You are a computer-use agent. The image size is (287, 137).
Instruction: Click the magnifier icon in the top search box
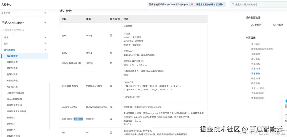(233, 5)
